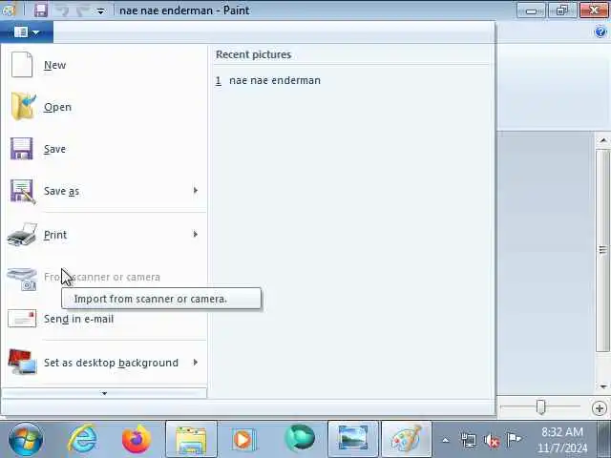This screenshot has width=611, height=458.
Task: Click the Paint taskbar icon
Action: [406, 439]
